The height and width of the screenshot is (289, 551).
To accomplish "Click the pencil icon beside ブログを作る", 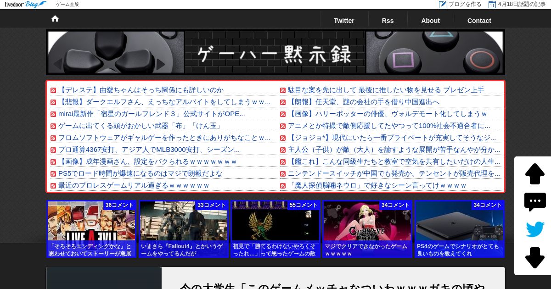I will (x=443, y=5).
